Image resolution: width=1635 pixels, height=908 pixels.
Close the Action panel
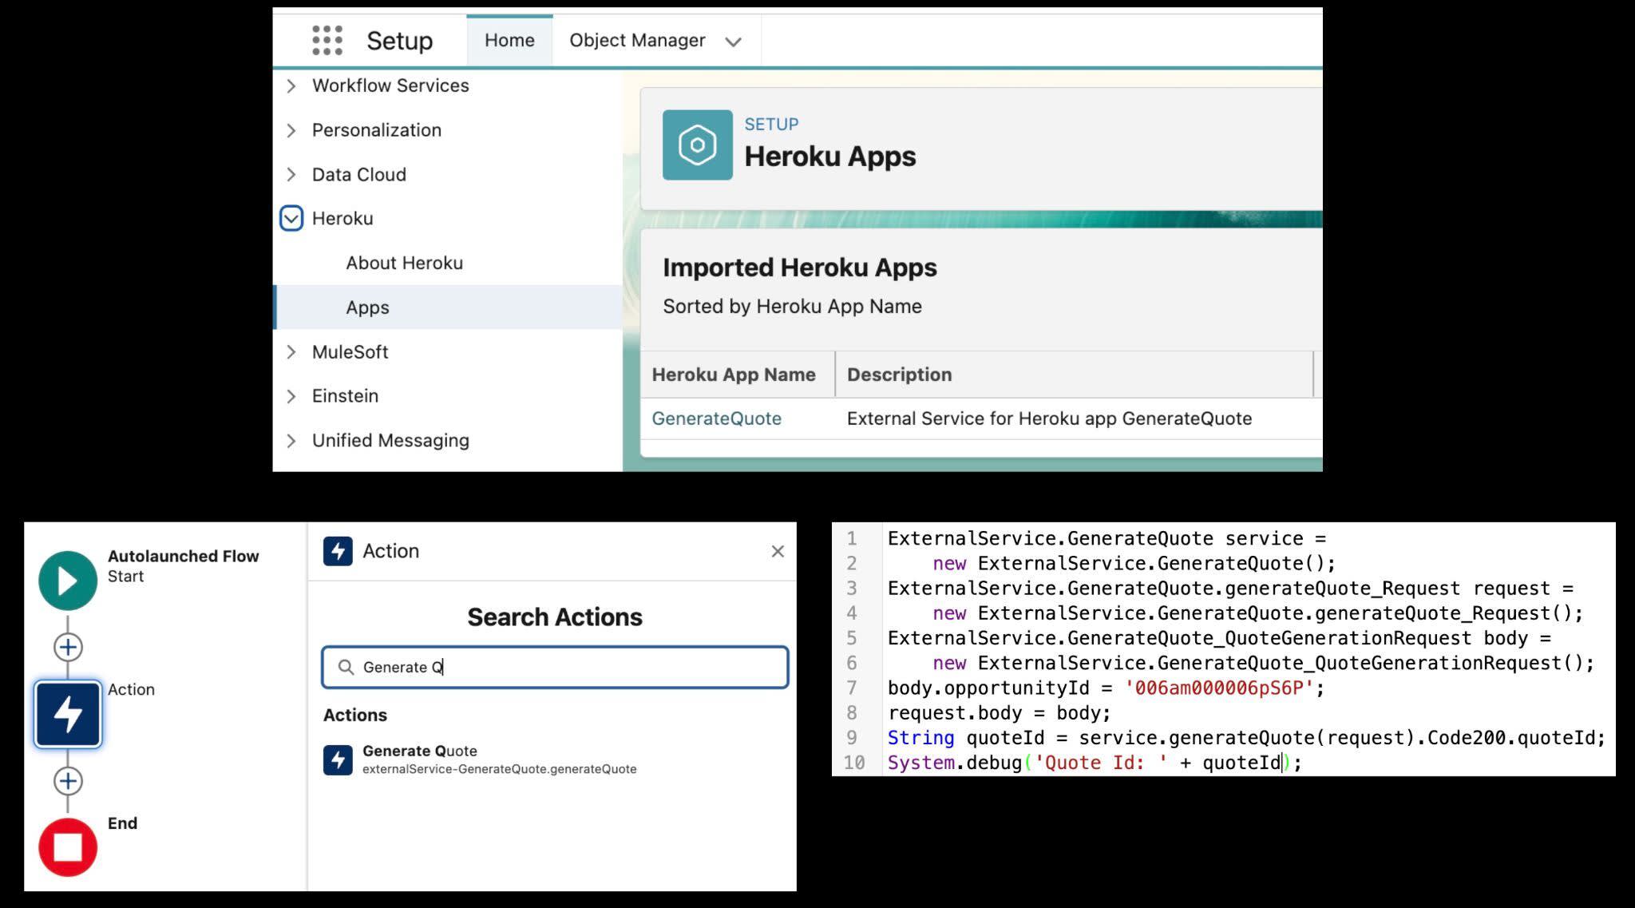click(x=778, y=551)
